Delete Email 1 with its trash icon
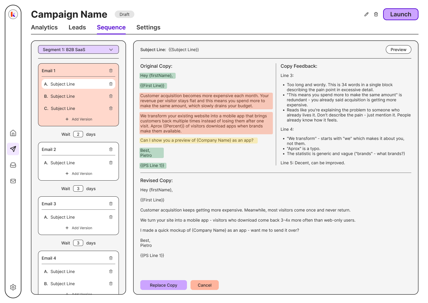428x303 pixels. [111, 71]
